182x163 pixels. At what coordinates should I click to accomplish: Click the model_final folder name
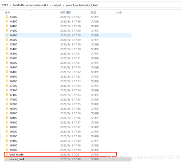coord(17,159)
